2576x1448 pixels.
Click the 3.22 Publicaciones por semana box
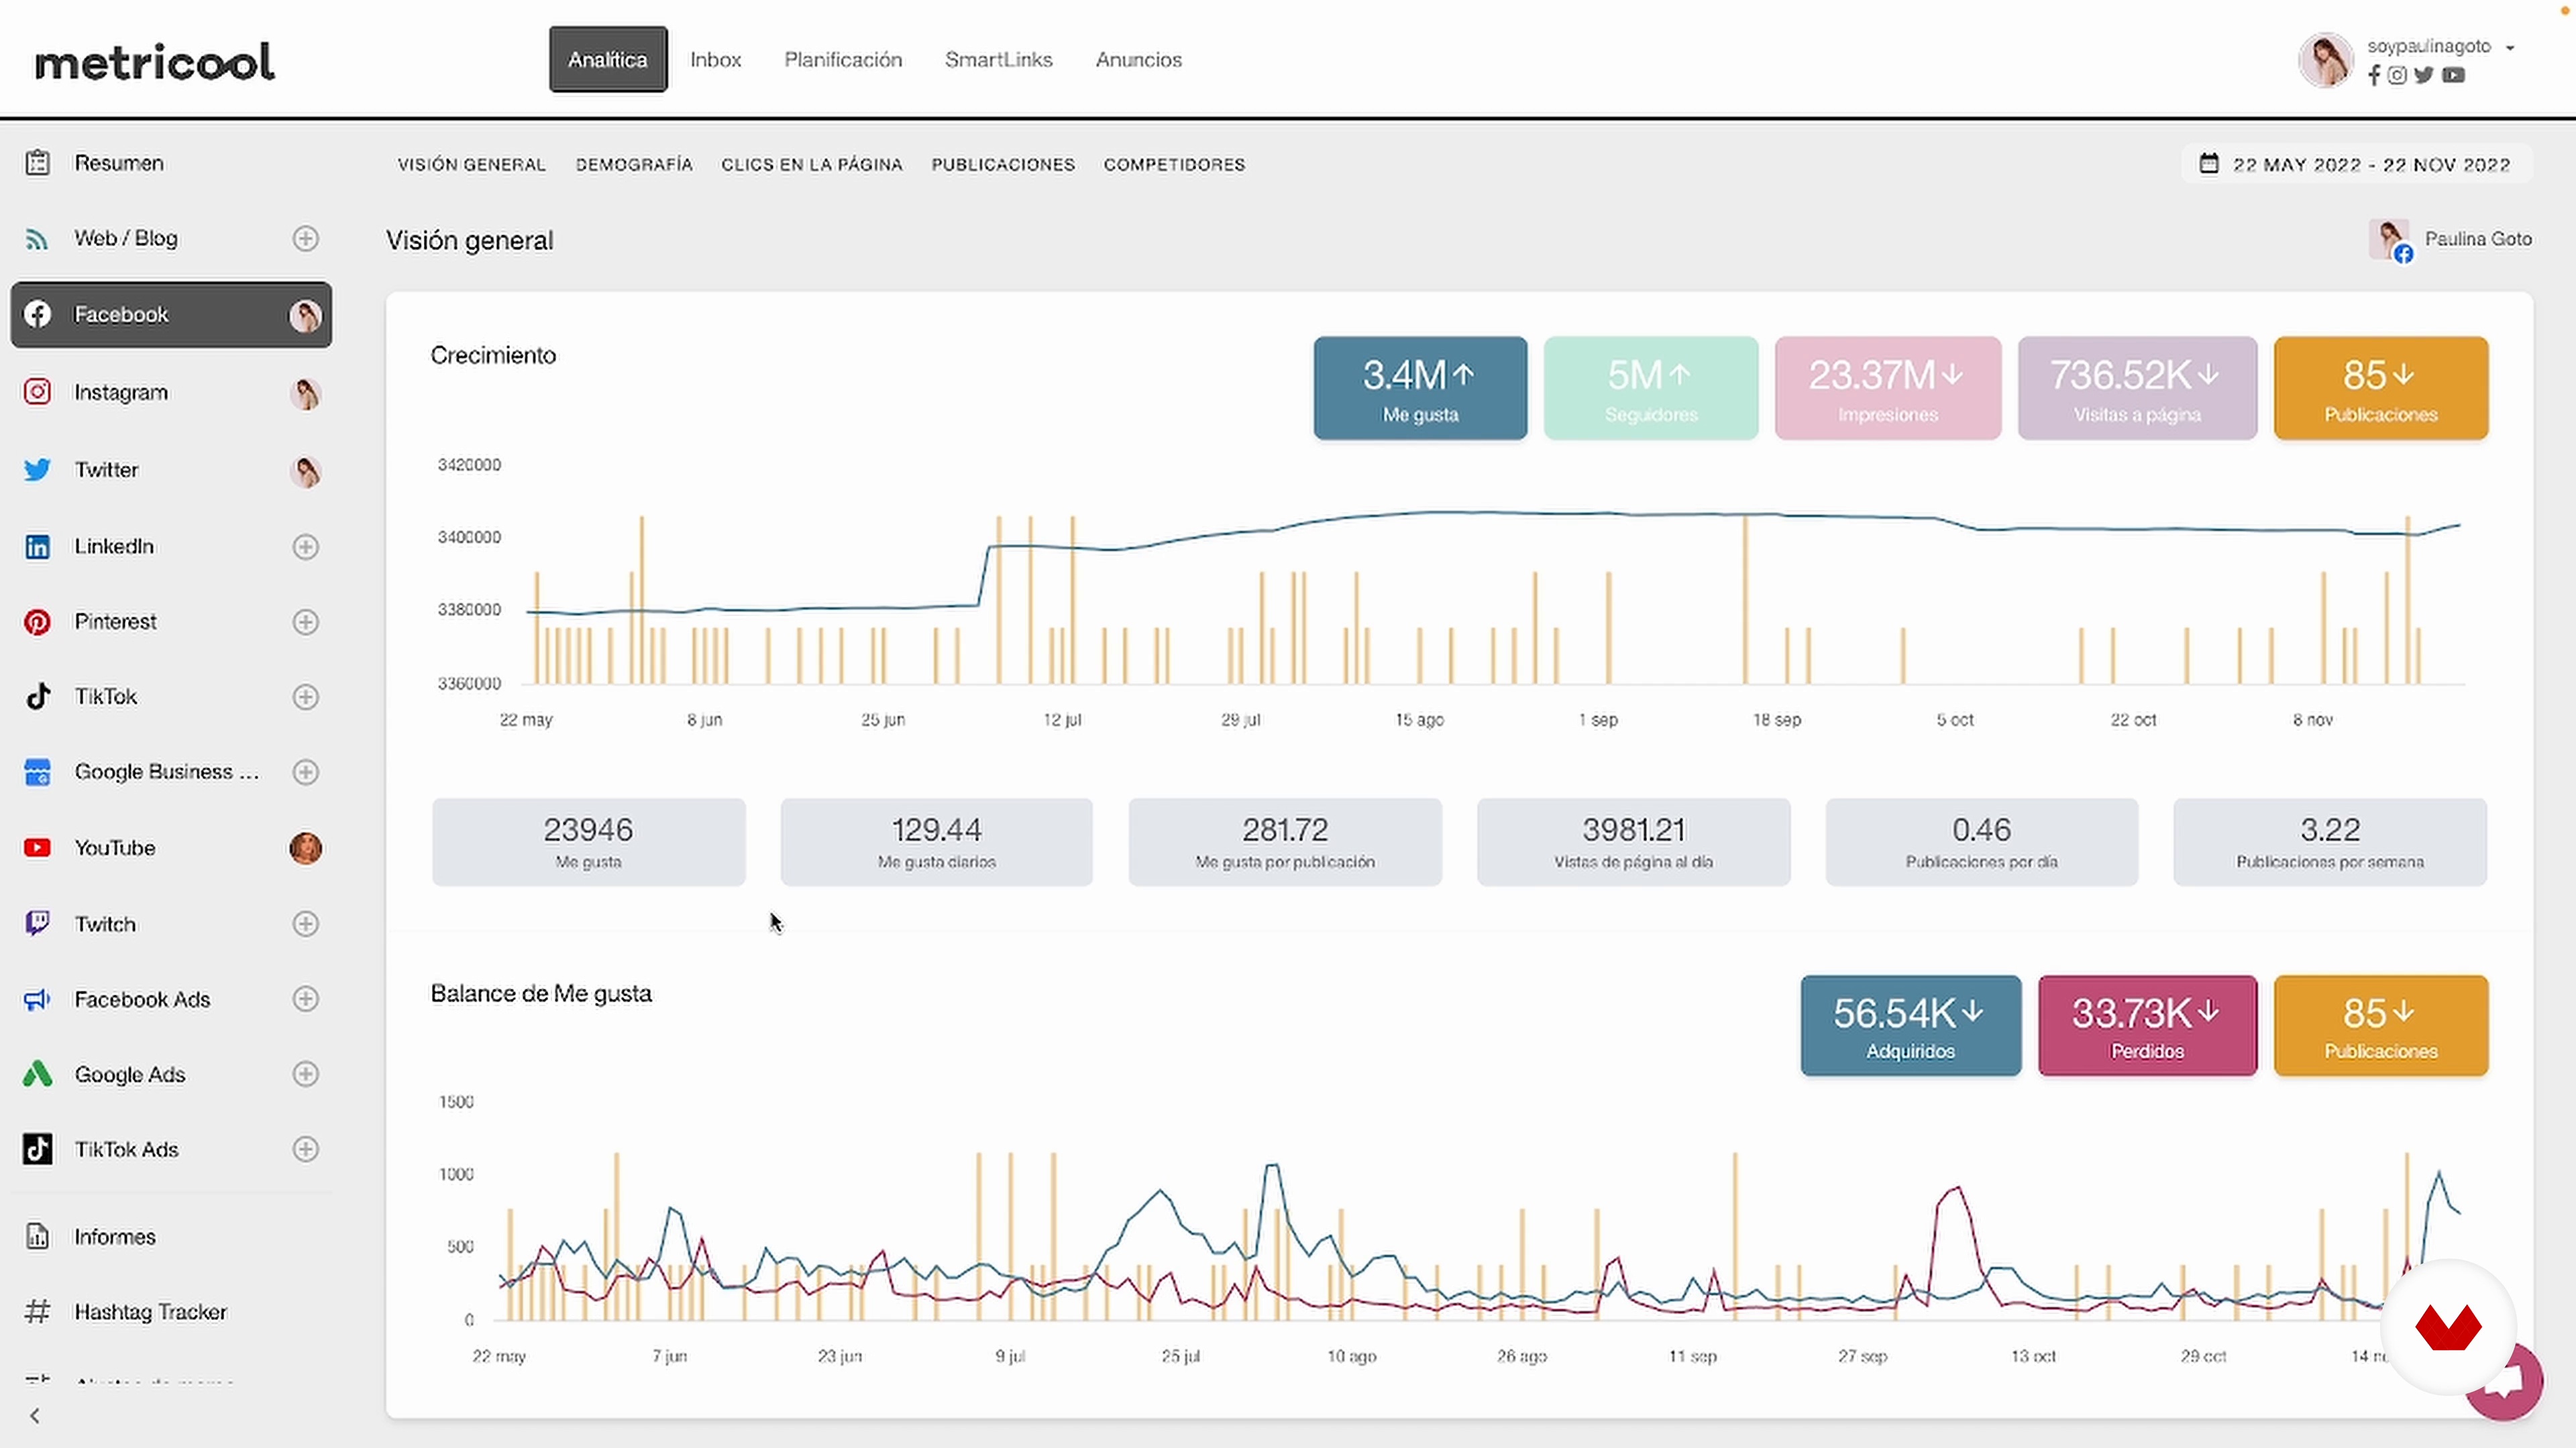(2330, 841)
